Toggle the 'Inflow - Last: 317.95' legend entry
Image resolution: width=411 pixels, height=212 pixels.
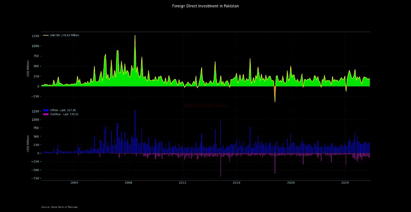pos(63,110)
